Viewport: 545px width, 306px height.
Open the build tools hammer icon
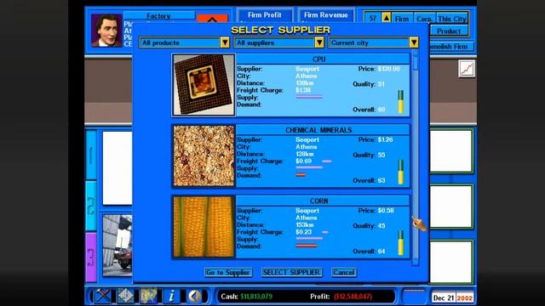point(103,296)
